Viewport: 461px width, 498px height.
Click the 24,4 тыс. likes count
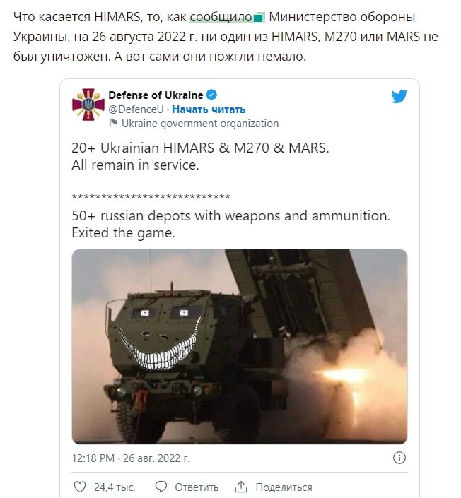pyautogui.click(x=115, y=487)
